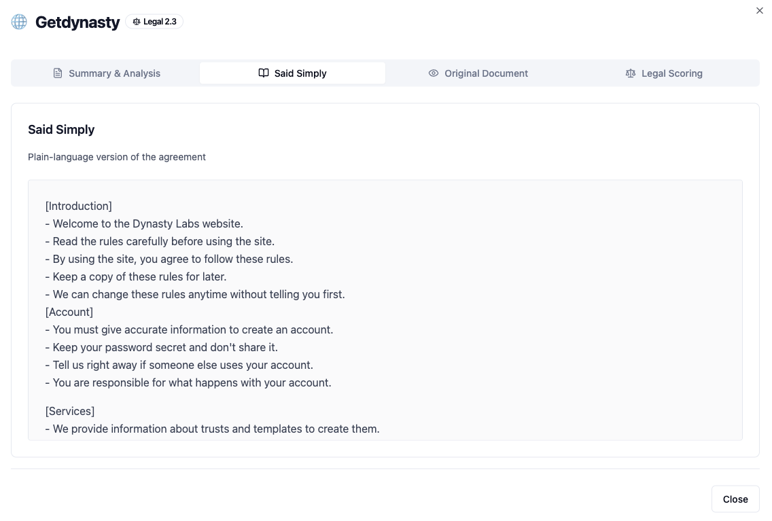Image resolution: width=772 pixels, height=521 pixels.
Task: Click the [Introduction] section label
Action: [x=78, y=206]
